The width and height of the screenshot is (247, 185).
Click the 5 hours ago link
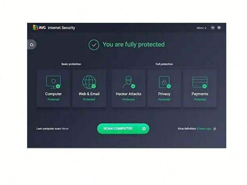pos(204,129)
